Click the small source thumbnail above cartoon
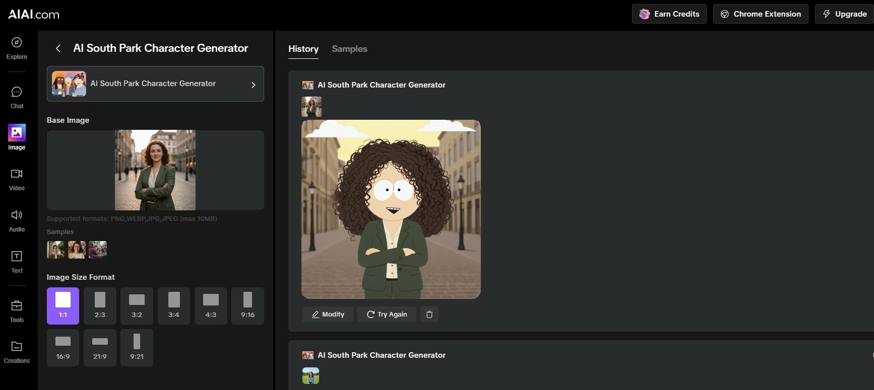Screen dimensions: 874x390 311,107
